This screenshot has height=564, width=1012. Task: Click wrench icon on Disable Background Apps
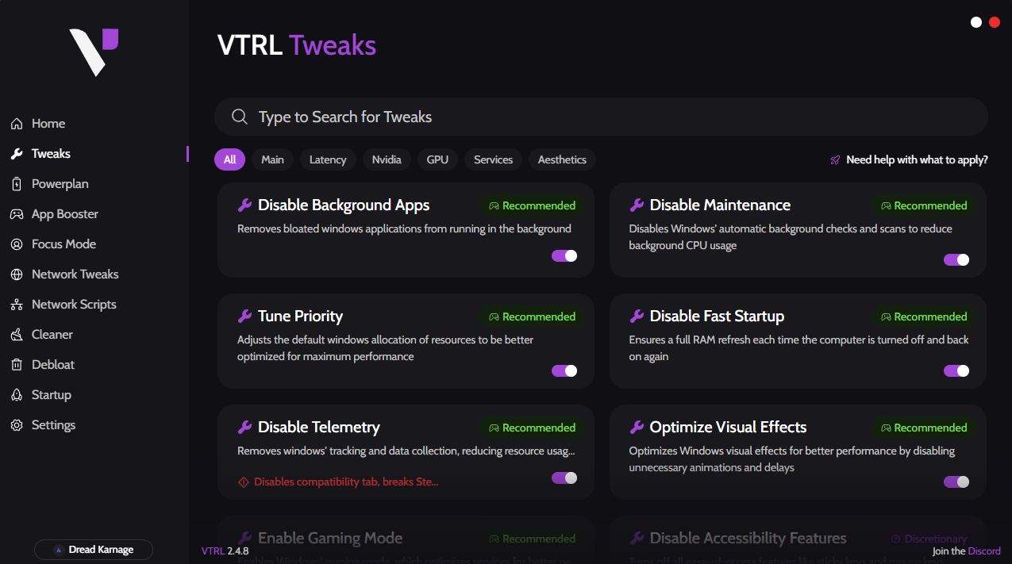[244, 205]
